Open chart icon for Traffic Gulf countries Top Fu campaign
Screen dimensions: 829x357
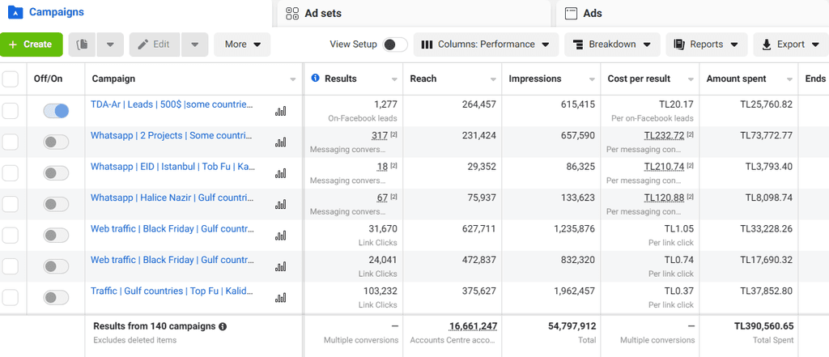pyautogui.click(x=280, y=297)
